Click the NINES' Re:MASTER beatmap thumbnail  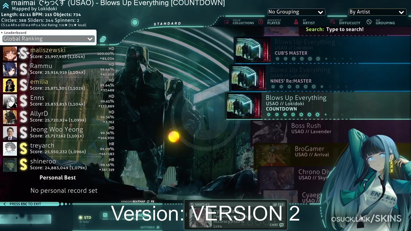[x=249, y=78]
